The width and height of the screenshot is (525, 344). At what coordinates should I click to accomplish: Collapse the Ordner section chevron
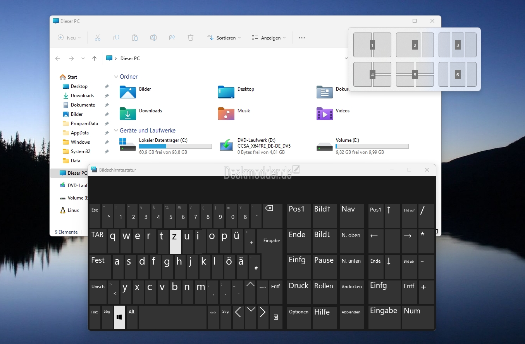pos(116,77)
